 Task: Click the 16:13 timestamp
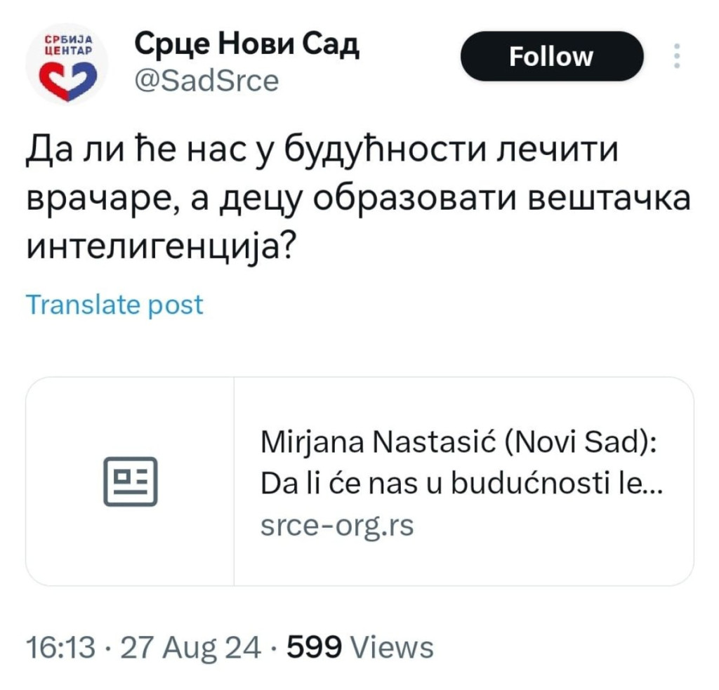[x=59, y=647]
